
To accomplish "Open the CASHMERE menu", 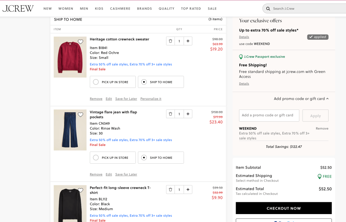I will 120,9.
